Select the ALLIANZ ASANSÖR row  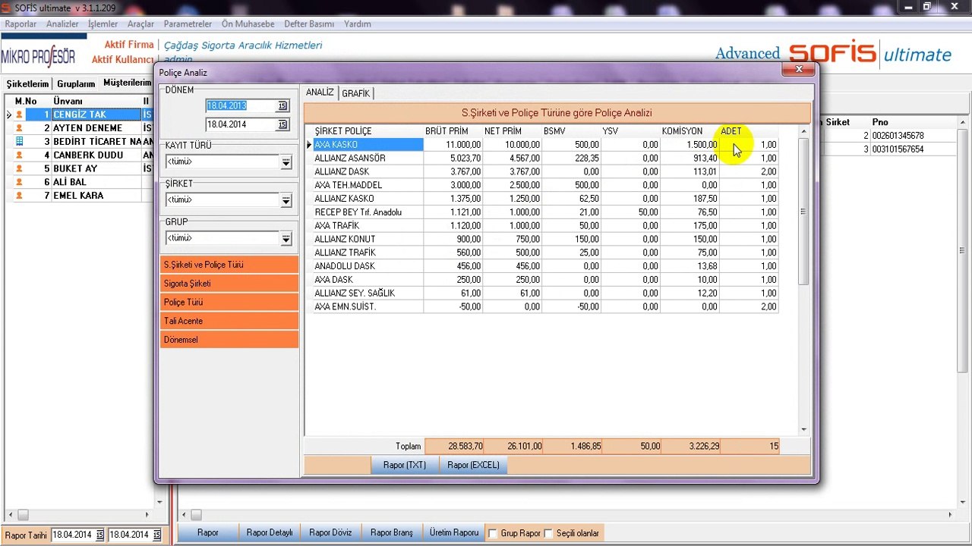(x=545, y=158)
